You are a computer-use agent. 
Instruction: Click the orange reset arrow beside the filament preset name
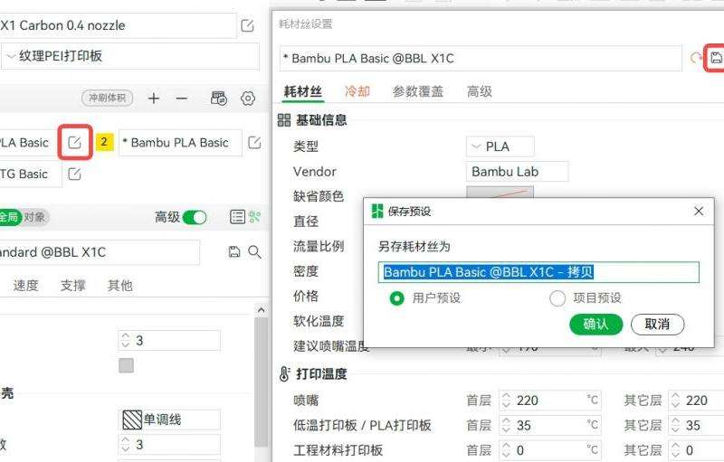pos(695,58)
